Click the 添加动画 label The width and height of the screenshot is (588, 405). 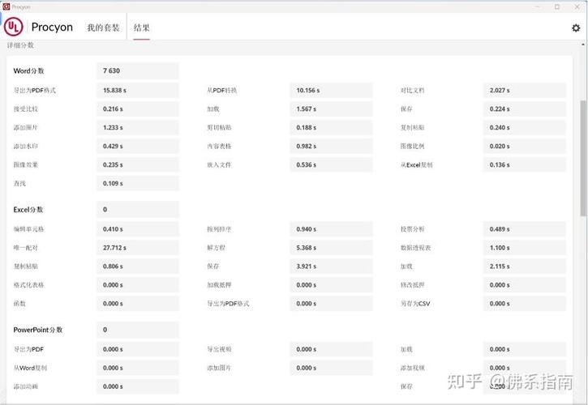(x=25, y=386)
